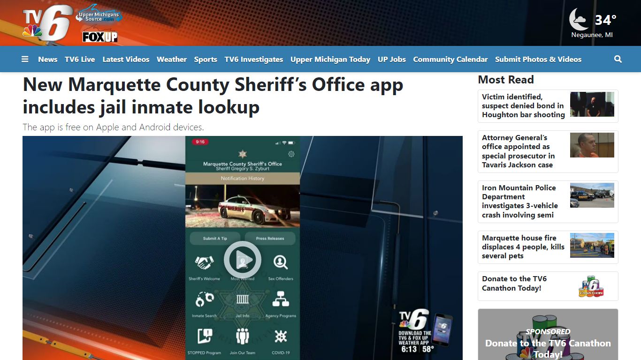
Task: Click the search magnifier icon
Action: (618, 59)
